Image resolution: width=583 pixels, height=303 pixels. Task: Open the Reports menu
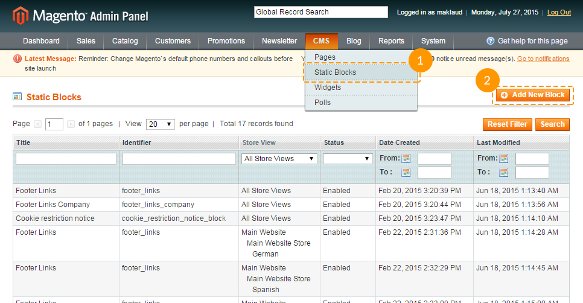pos(391,41)
